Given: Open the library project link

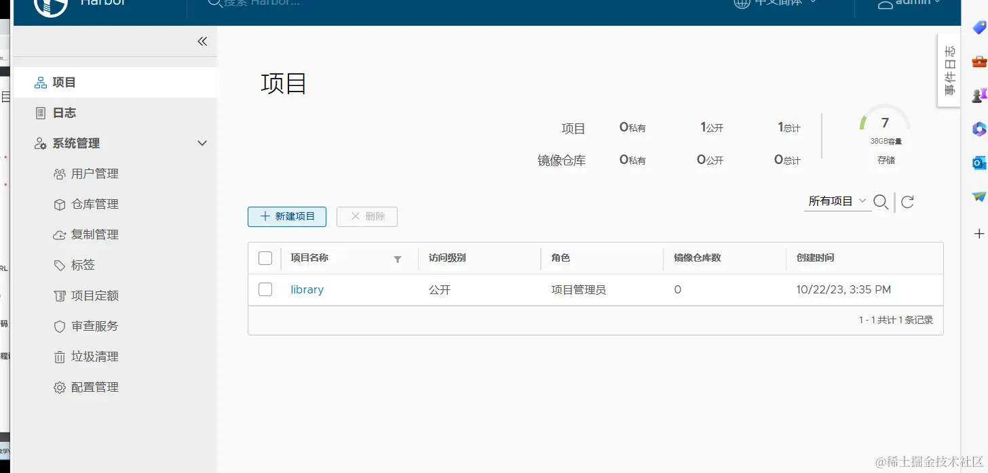Looking at the screenshot, I should (x=307, y=289).
